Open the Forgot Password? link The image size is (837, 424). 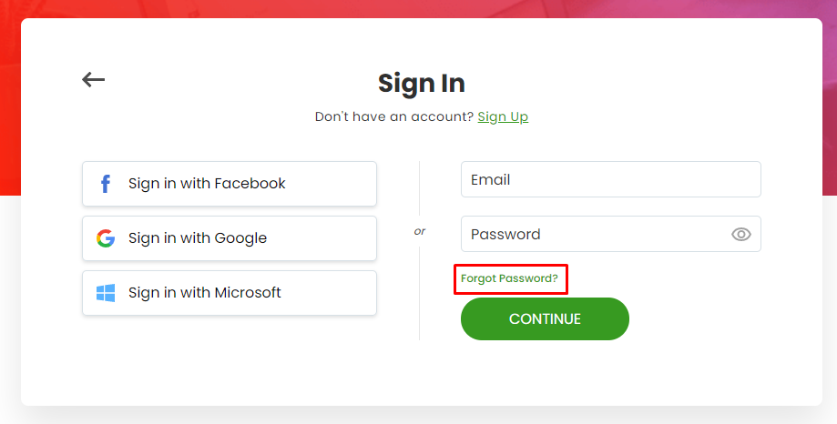[x=509, y=278]
